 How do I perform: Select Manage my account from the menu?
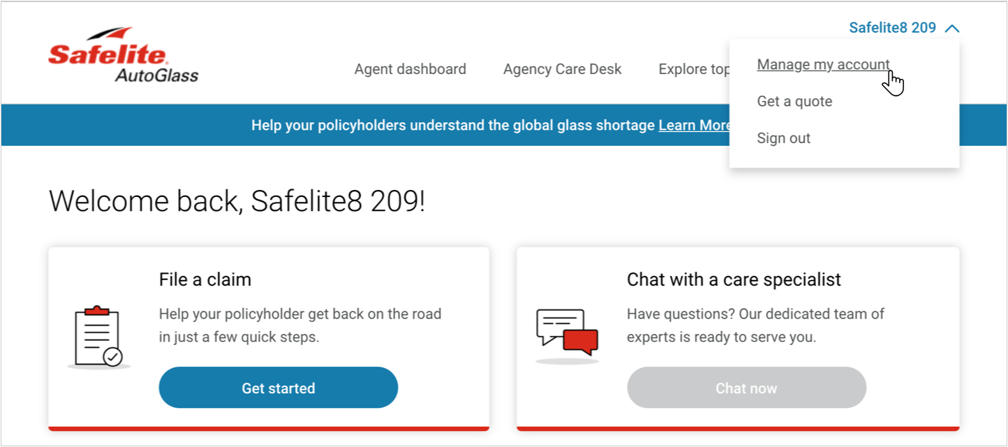pyautogui.click(x=823, y=64)
